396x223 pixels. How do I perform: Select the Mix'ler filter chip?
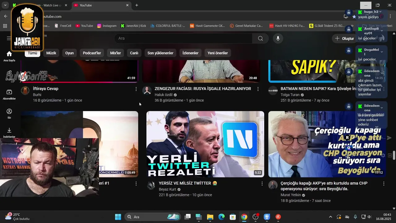(115, 53)
